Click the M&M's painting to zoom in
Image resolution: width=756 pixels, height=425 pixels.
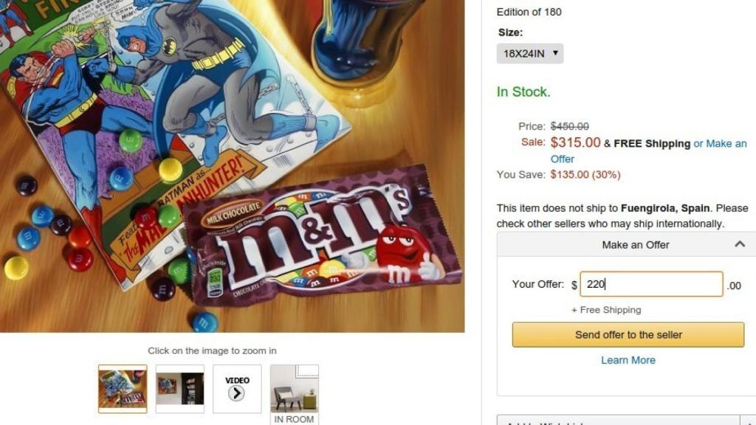(232, 166)
